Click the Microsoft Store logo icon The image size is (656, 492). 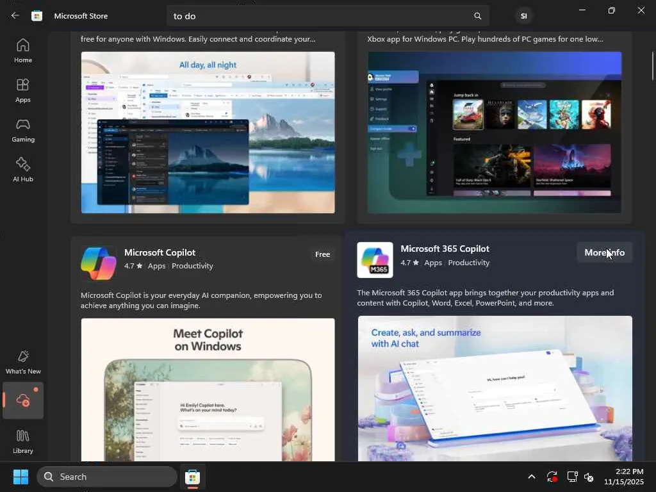click(37, 16)
